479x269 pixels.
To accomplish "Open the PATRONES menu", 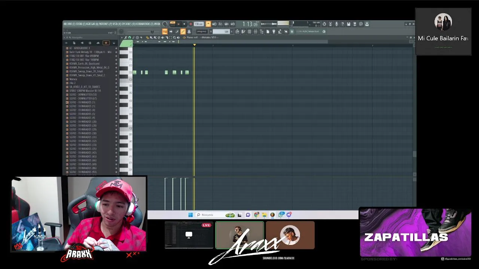I will pos(106,24).
